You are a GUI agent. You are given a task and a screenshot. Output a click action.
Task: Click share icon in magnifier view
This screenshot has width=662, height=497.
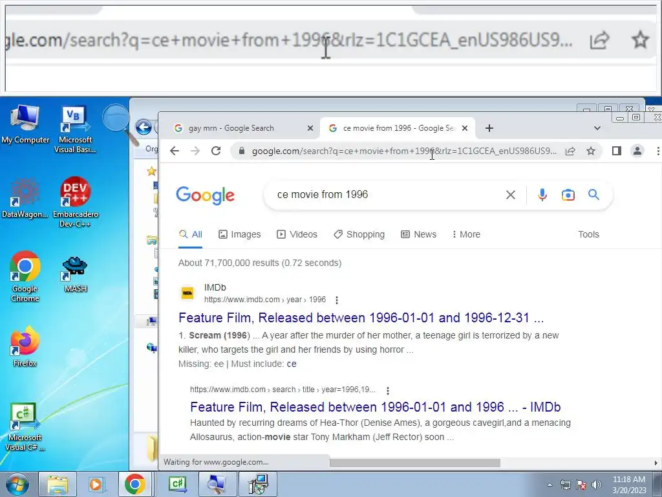pyautogui.click(x=599, y=40)
